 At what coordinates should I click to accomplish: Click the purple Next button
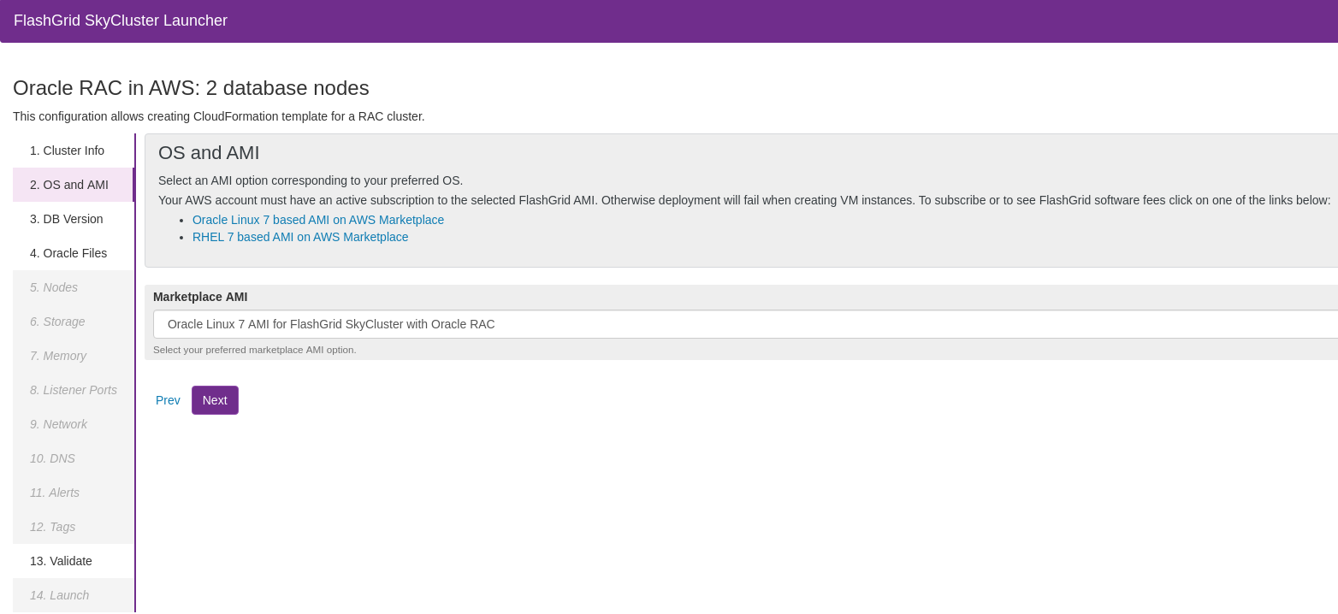tap(215, 400)
